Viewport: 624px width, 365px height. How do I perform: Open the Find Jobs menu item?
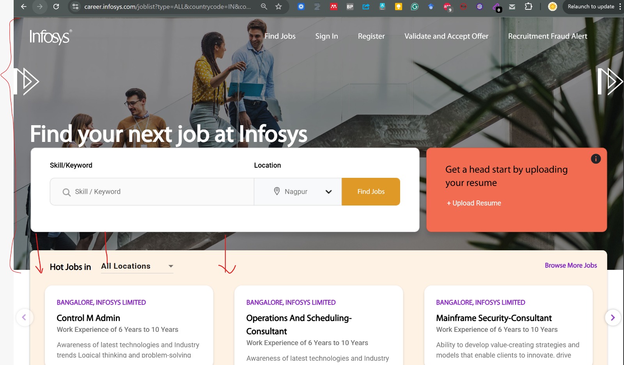pyautogui.click(x=280, y=36)
